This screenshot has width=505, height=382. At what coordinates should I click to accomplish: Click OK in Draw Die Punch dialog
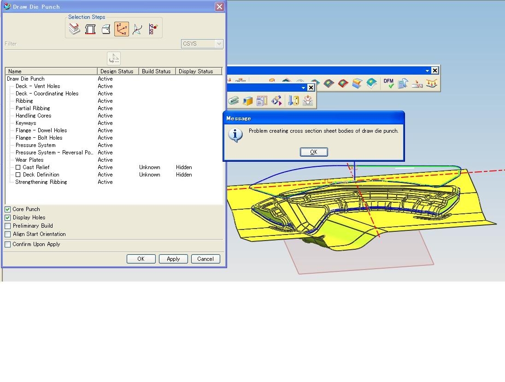coord(141,259)
